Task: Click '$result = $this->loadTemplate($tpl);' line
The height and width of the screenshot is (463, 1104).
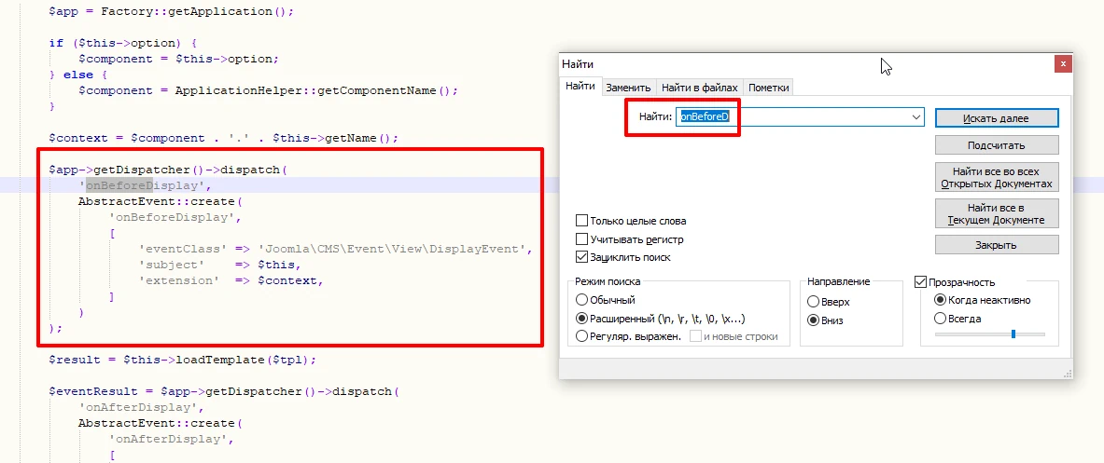Action: [183, 360]
